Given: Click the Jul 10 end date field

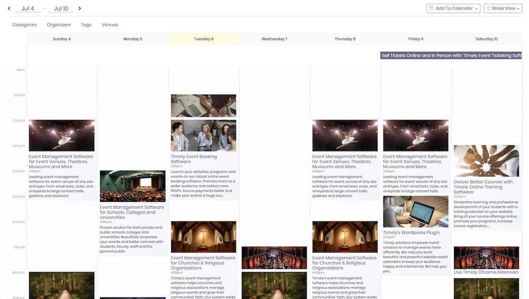Looking at the screenshot, I should 61,9.
